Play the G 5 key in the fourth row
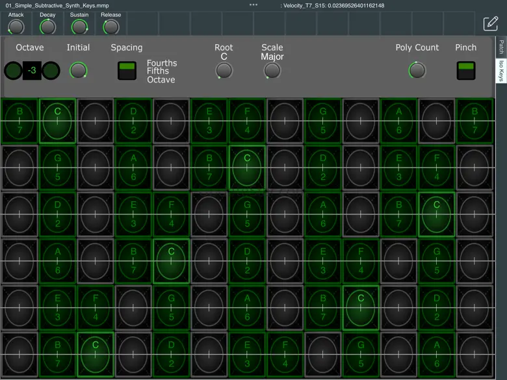This screenshot has width=507, height=380. (x=437, y=261)
